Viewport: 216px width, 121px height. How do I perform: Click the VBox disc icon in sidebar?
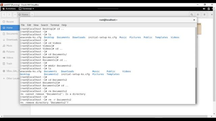click(x=4, y=71)
